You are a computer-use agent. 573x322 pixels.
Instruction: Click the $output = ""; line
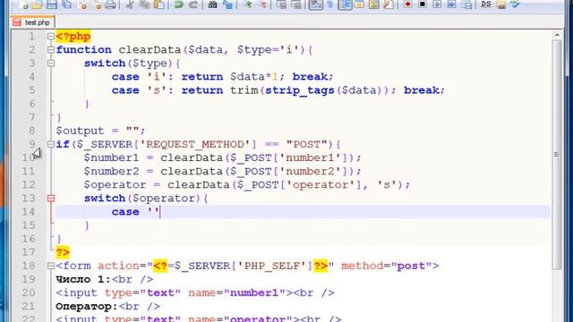pos(100,131)
